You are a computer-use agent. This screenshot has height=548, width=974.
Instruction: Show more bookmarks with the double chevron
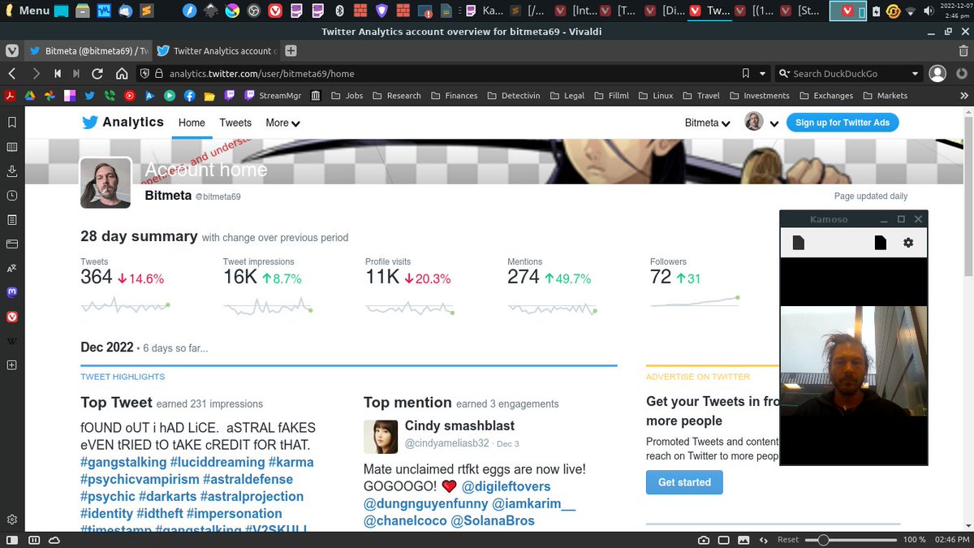[x=963, y=95]
